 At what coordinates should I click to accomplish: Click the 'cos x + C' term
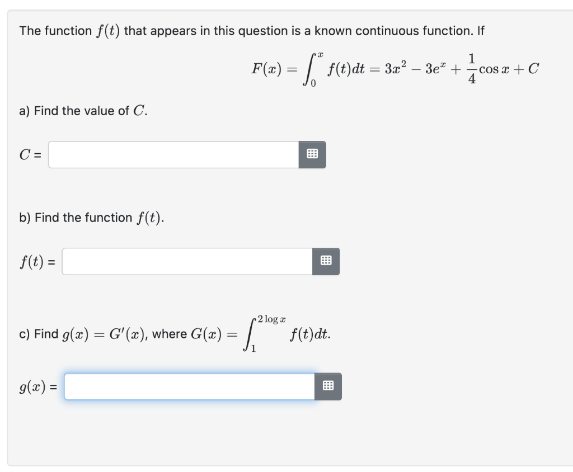[x=509, y=69]
